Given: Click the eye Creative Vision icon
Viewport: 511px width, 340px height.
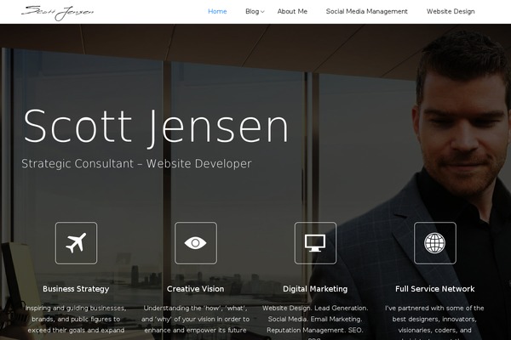Looking at the screenshot, I should 196,243.
